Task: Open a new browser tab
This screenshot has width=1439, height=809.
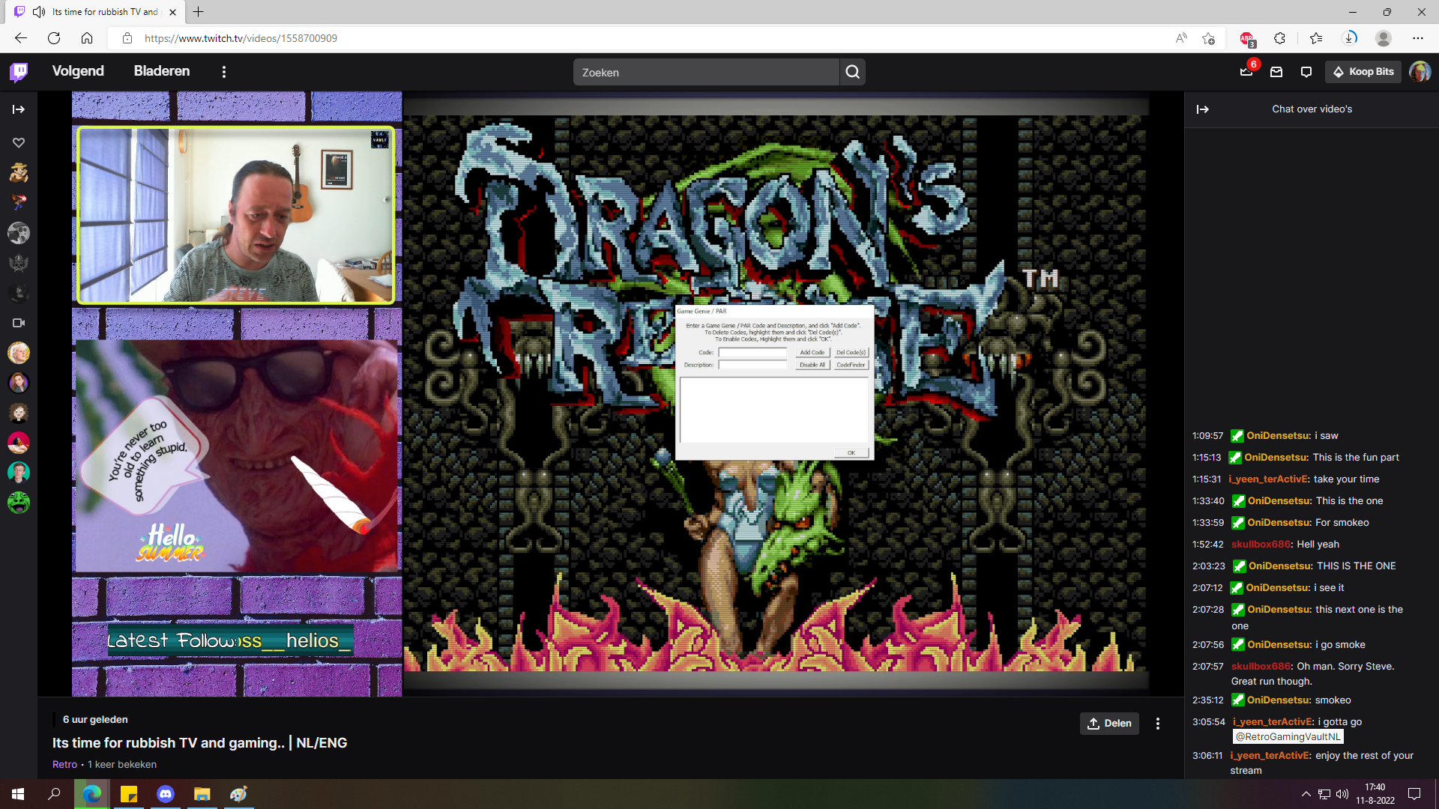Action: [x=198, y=12]
